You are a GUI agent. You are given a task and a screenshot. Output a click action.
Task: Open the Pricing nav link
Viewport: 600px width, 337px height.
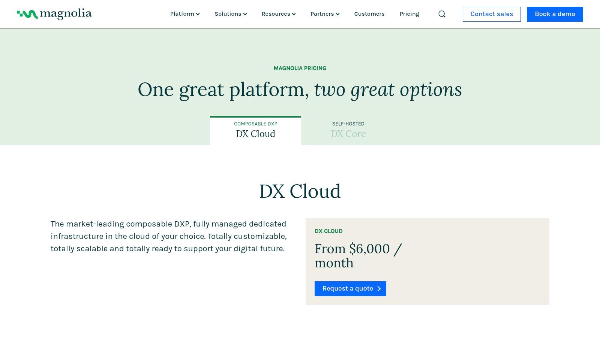(x=409, y=14)
